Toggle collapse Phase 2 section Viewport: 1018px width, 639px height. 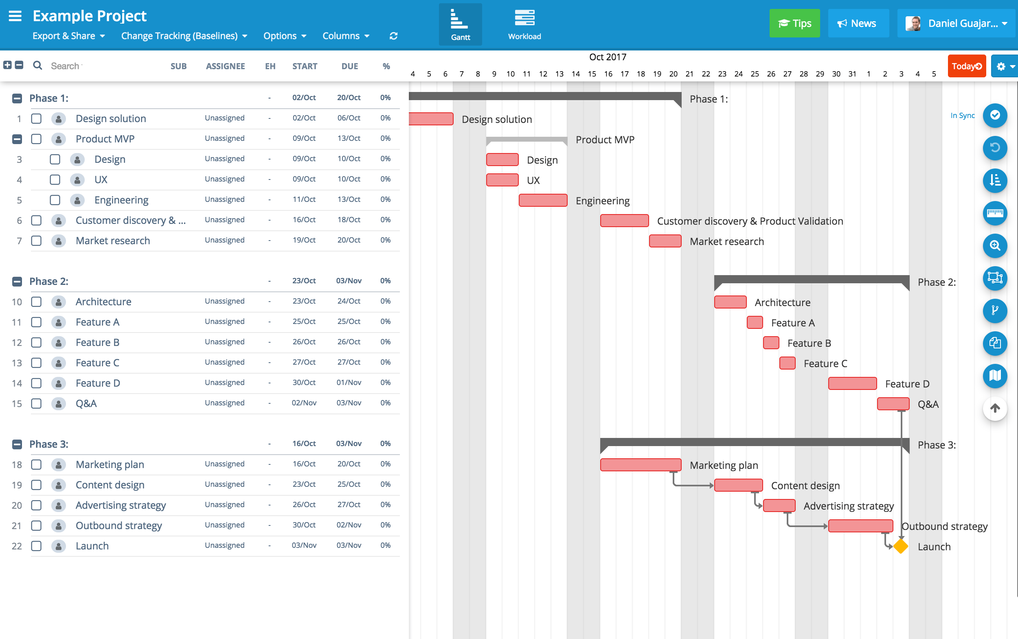click(x=16, y=280)
